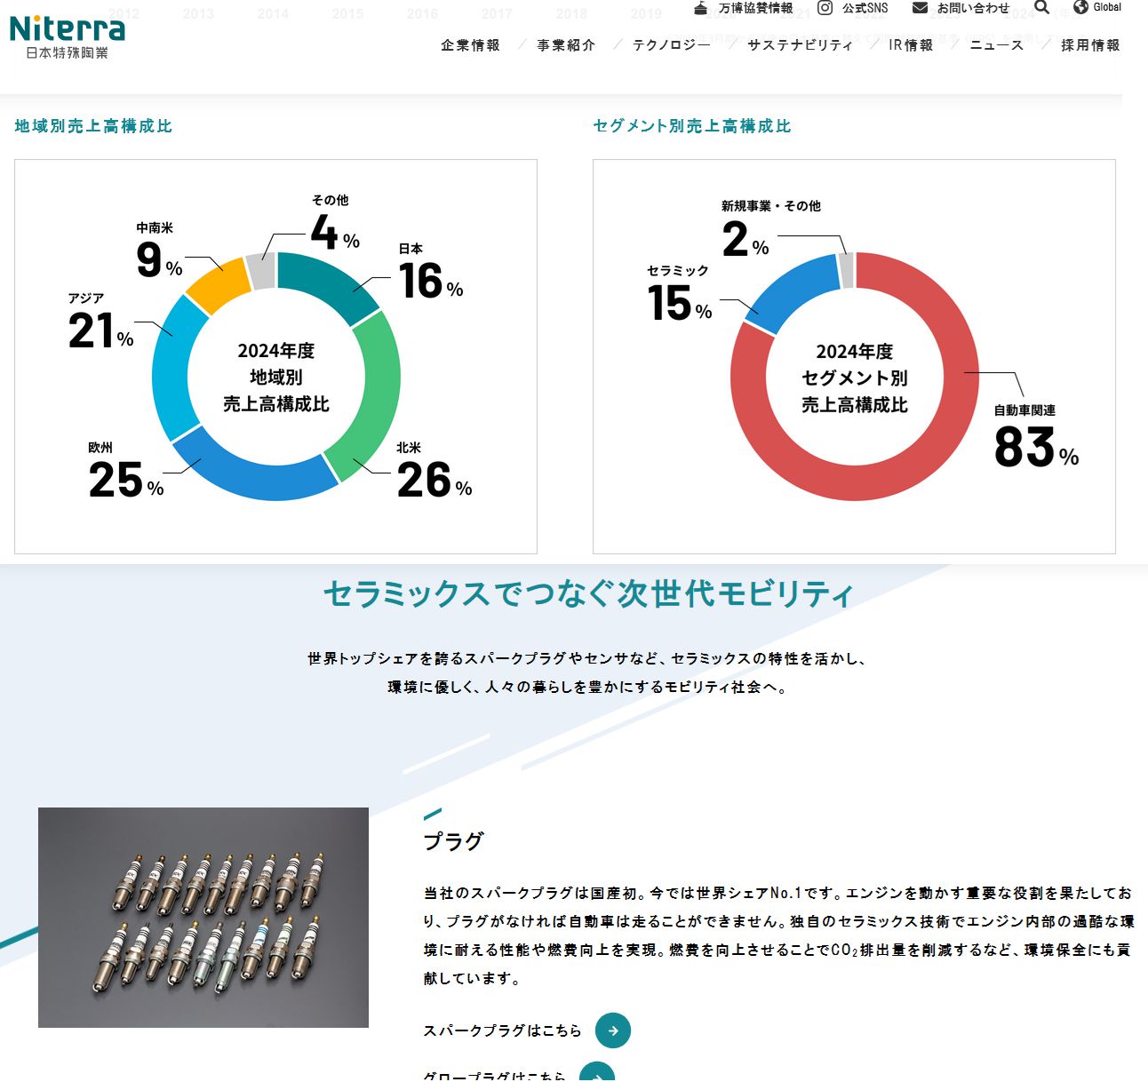
Task: Open the search magnifier icon
Action: pos(1042,8)
